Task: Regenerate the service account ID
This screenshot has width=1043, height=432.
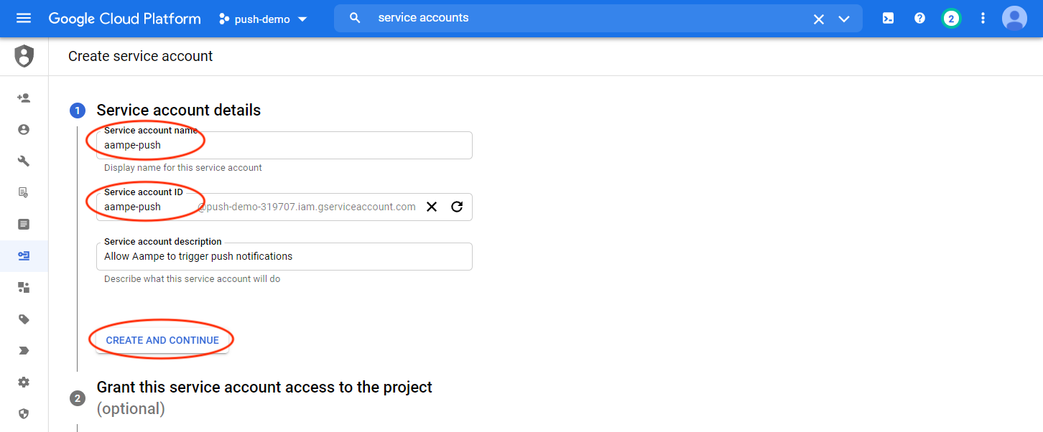Action: click(457, 207)
